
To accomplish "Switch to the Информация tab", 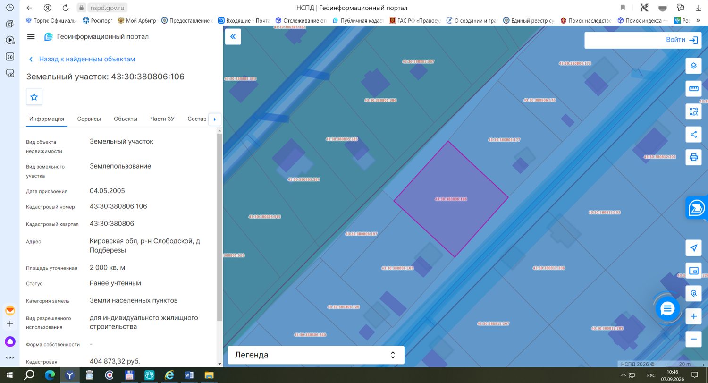I will tap(47, 119).
